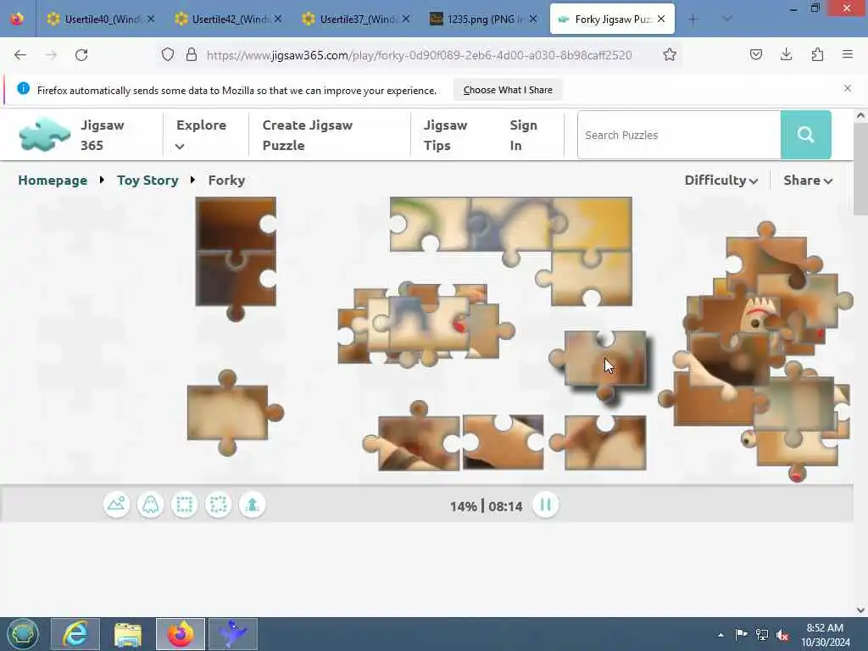Pause the puzzle timer
868x651 pixels.
tap(545, 505)
